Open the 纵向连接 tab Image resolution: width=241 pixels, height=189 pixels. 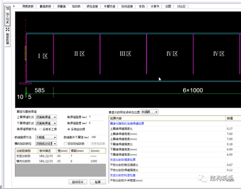127,6
